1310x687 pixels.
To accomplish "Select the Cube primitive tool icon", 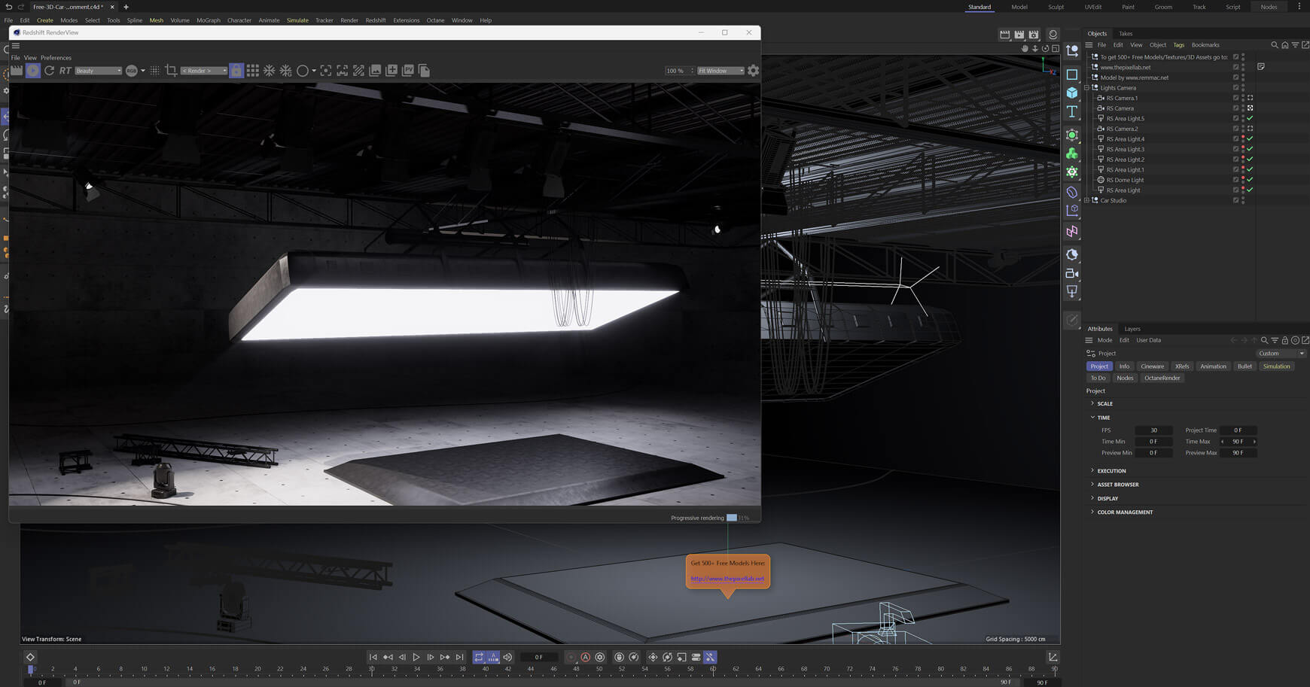I will pyautogui.click(x=1072, y=93).
